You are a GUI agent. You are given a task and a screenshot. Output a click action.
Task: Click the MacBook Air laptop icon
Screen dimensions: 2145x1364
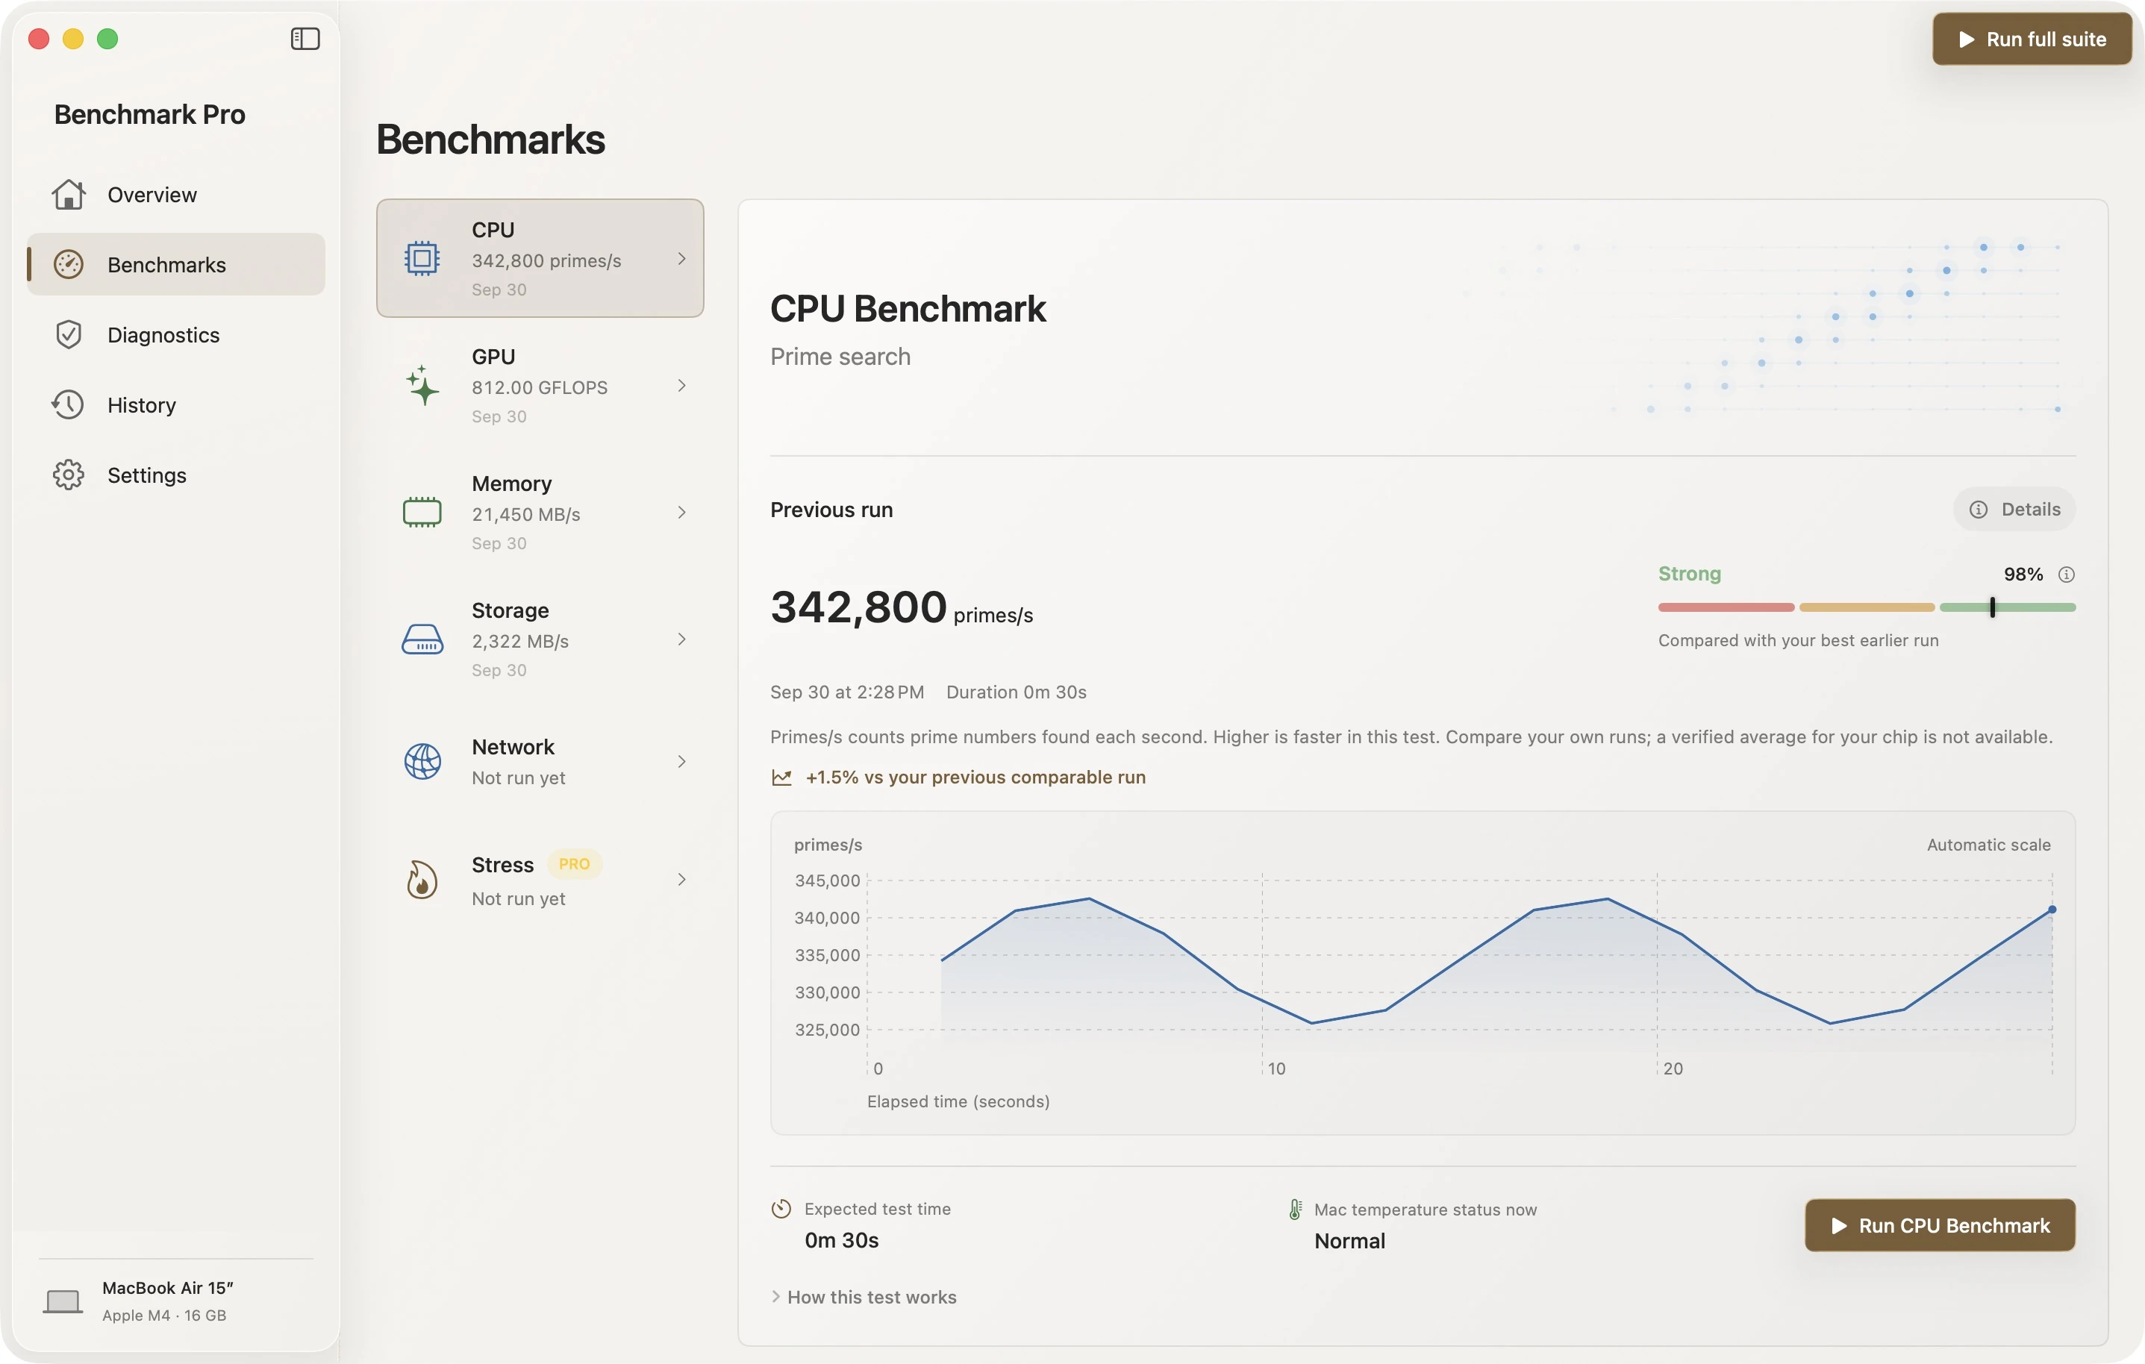(63, 1301)
